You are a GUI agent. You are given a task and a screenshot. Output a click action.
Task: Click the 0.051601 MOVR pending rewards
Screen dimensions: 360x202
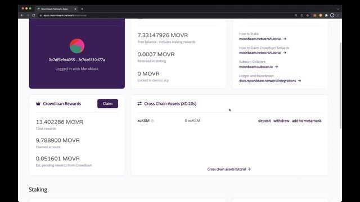[58, 158]
